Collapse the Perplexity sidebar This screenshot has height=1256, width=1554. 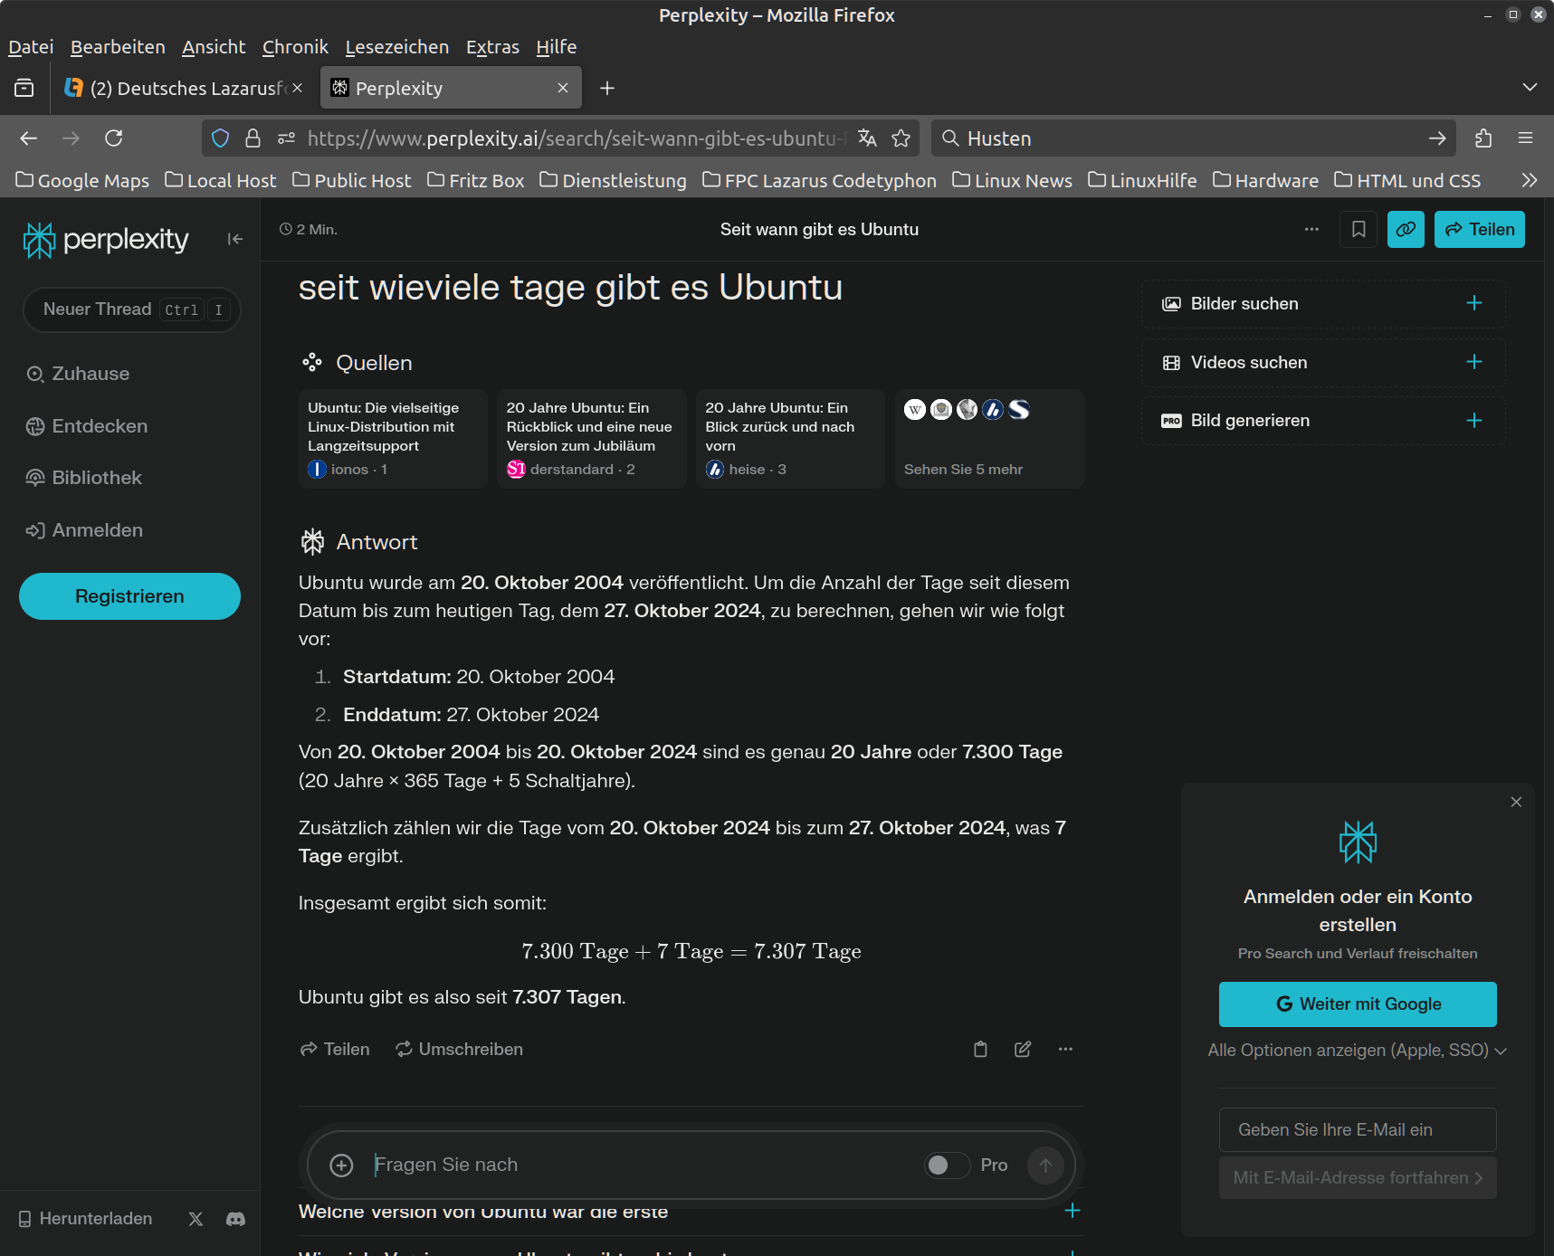235,239
